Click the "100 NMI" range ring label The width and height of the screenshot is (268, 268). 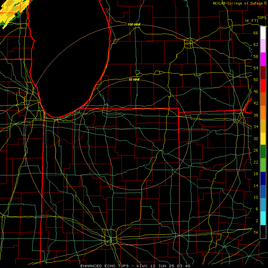[134, 24]
